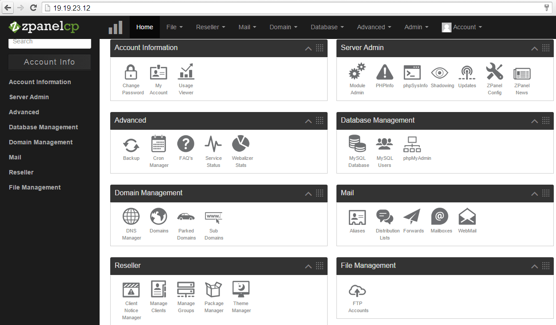The width and height of the screenshot is (556, 325).
Task: View Webalizer Stats
Action: 241,151
